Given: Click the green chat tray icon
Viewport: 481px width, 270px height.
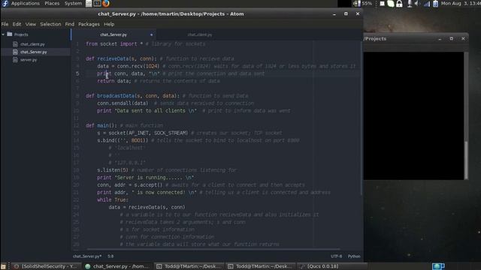Looking at the screenshot, I should [391, 4].
